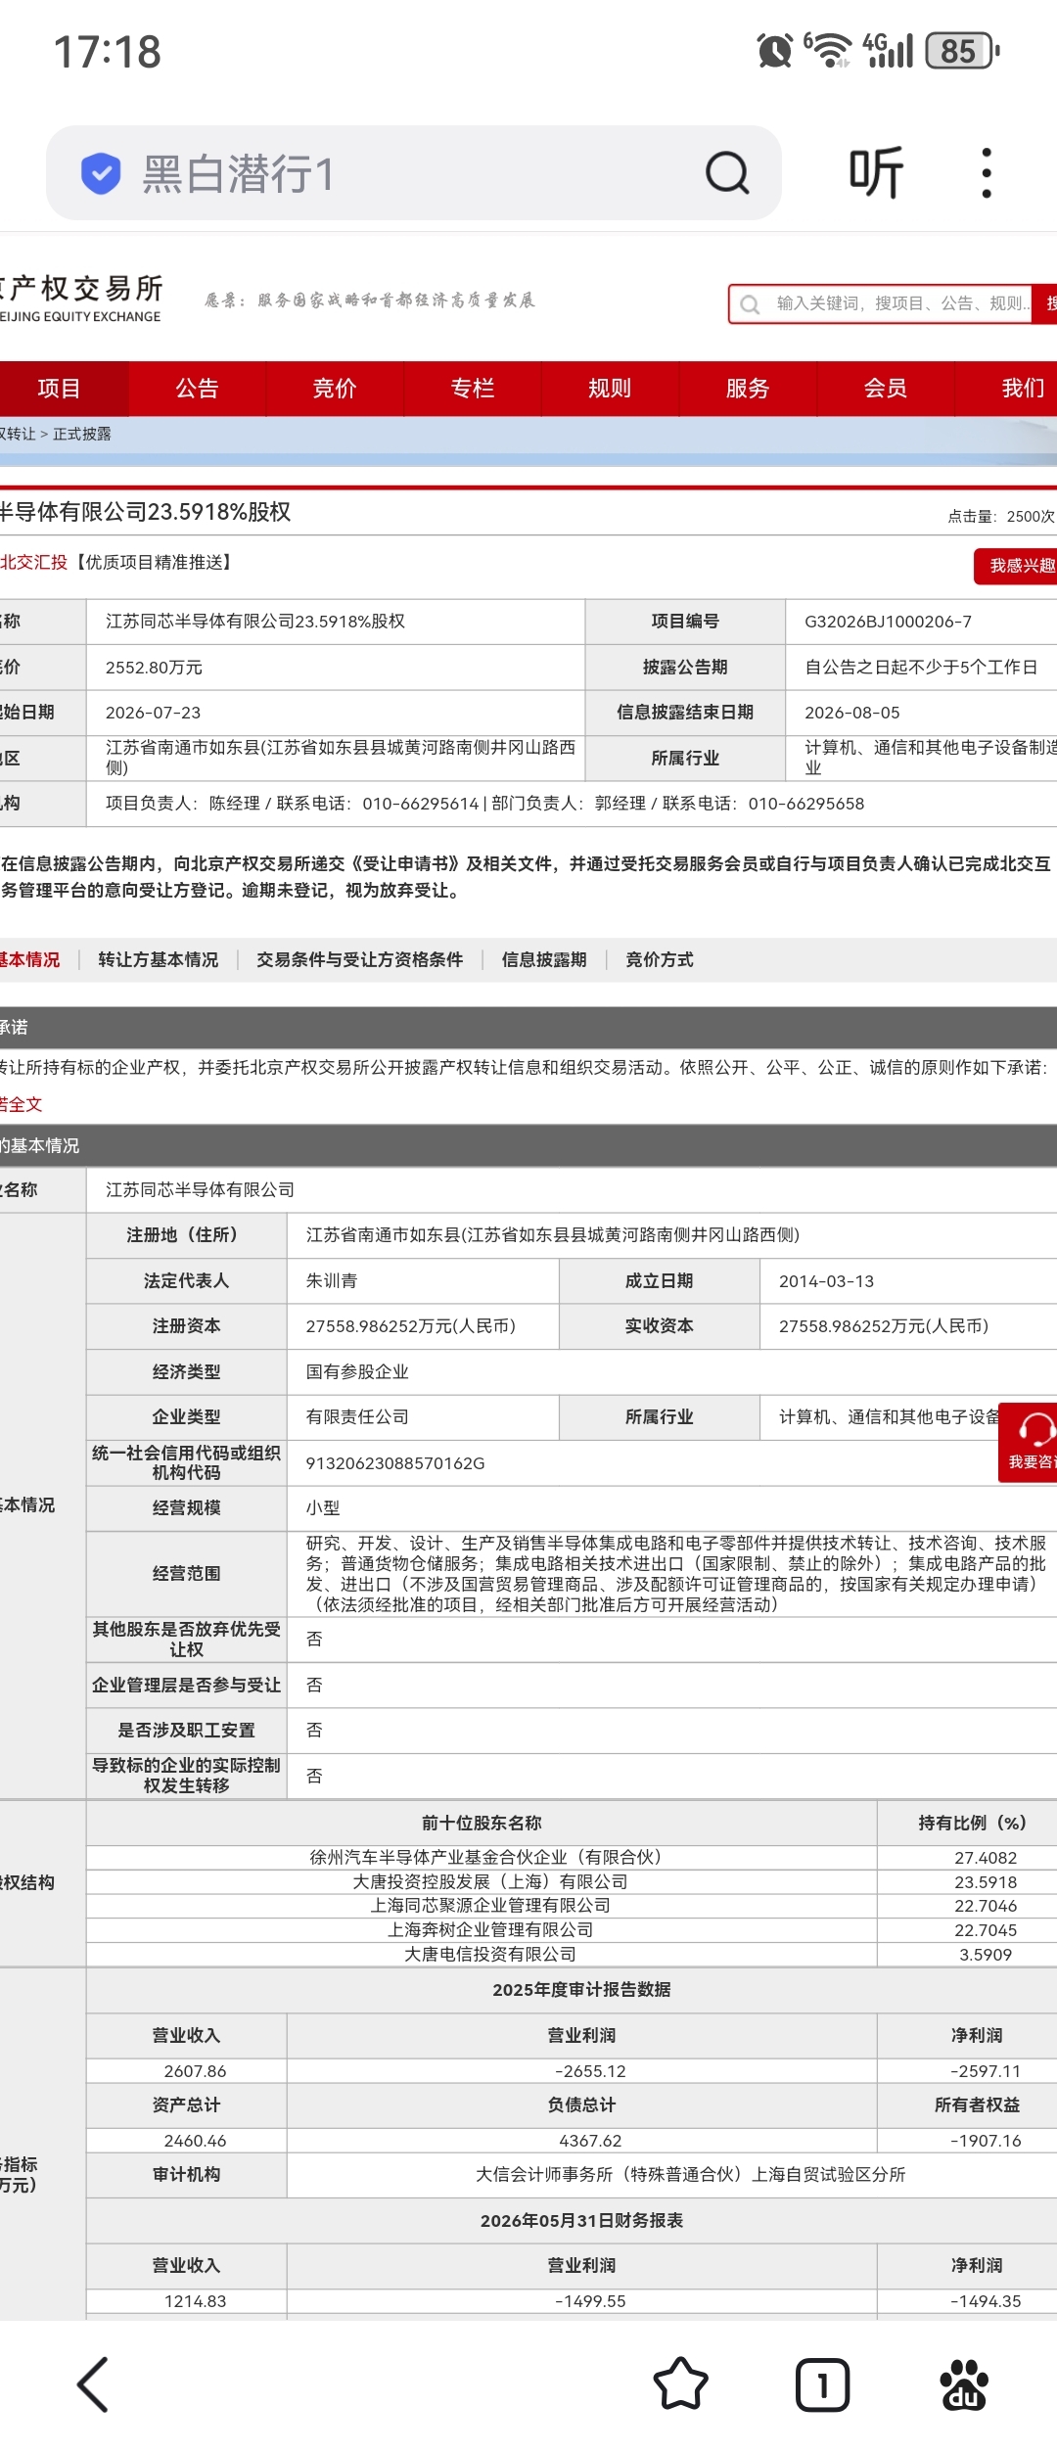Switch to the red 基本情况 tab

tap(29, 959)
